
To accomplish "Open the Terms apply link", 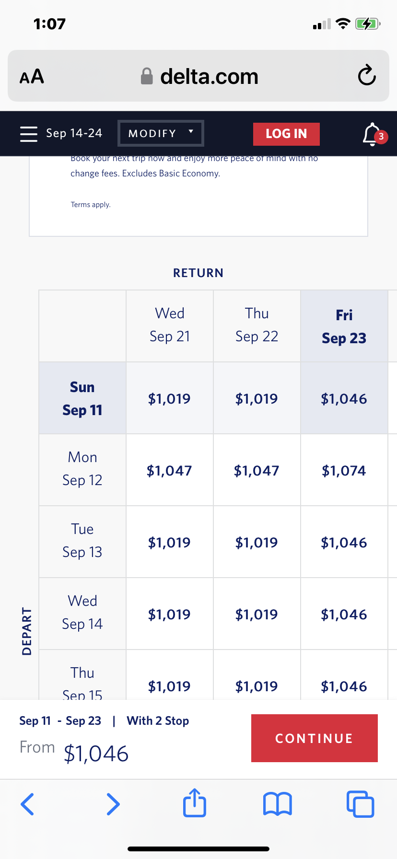I will 91,205.
